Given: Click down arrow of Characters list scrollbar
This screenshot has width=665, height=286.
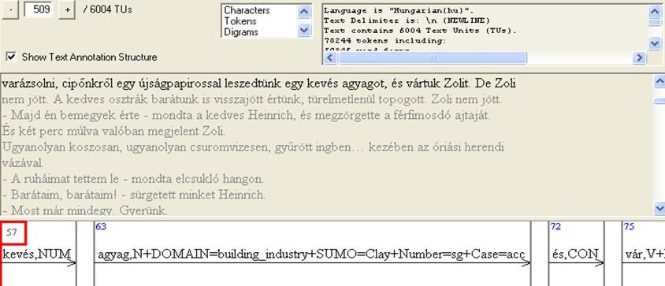Looking at the screenshot, I should (x=303, y=30).
